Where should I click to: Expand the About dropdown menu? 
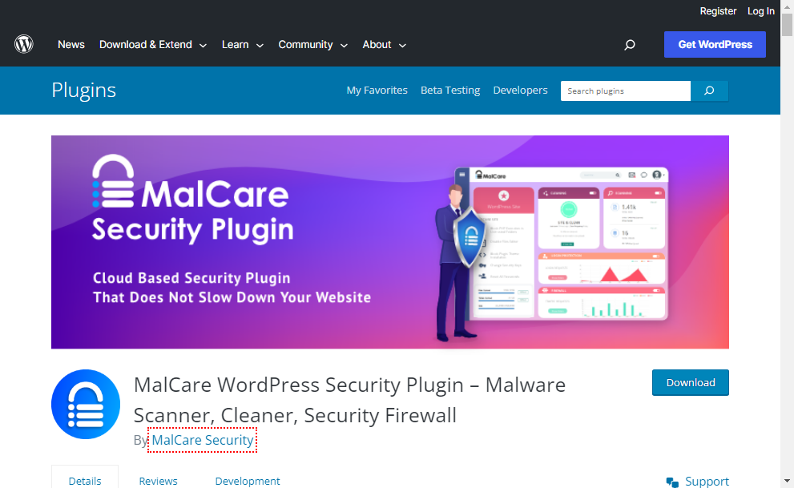coord(385,45)
